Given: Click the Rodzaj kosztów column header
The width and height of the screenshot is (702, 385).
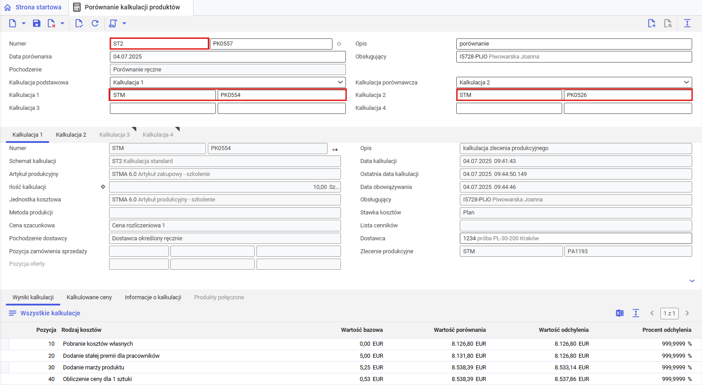Looking at the screenshot, I should click(x=81, y=330).
